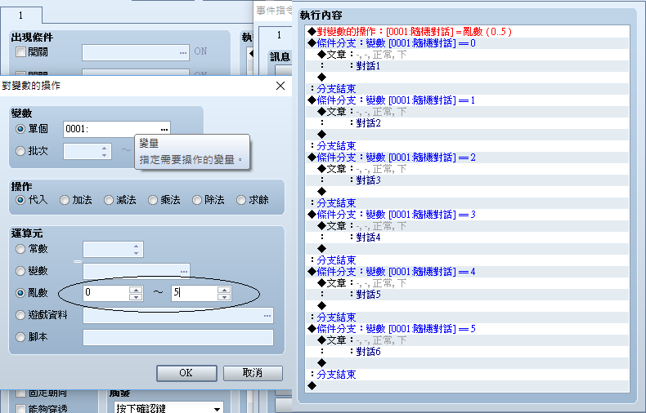This screenshot has height=413, width=646.
Task: Click the constant value spinner field
Action: point(113,249)
